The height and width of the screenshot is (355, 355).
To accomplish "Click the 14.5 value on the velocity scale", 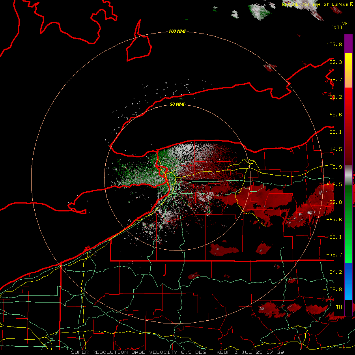I will (336, 149).
